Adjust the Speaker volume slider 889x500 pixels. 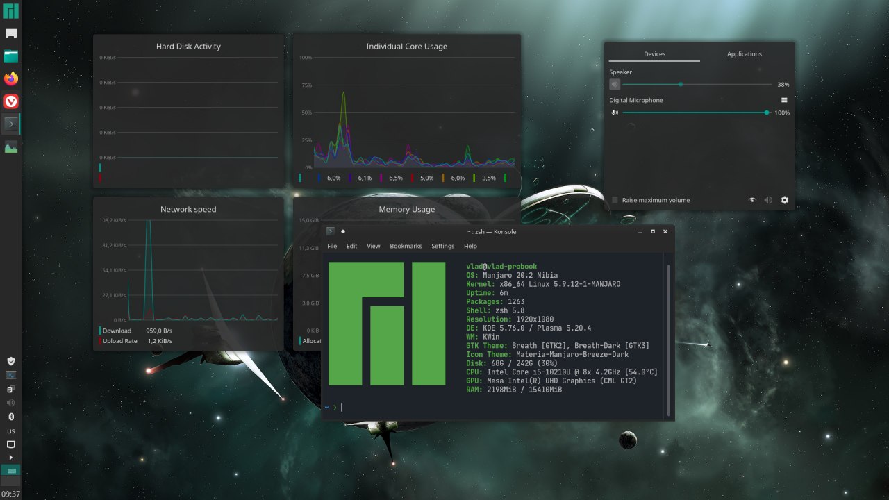pyautogui.click(x=697, y=84)
